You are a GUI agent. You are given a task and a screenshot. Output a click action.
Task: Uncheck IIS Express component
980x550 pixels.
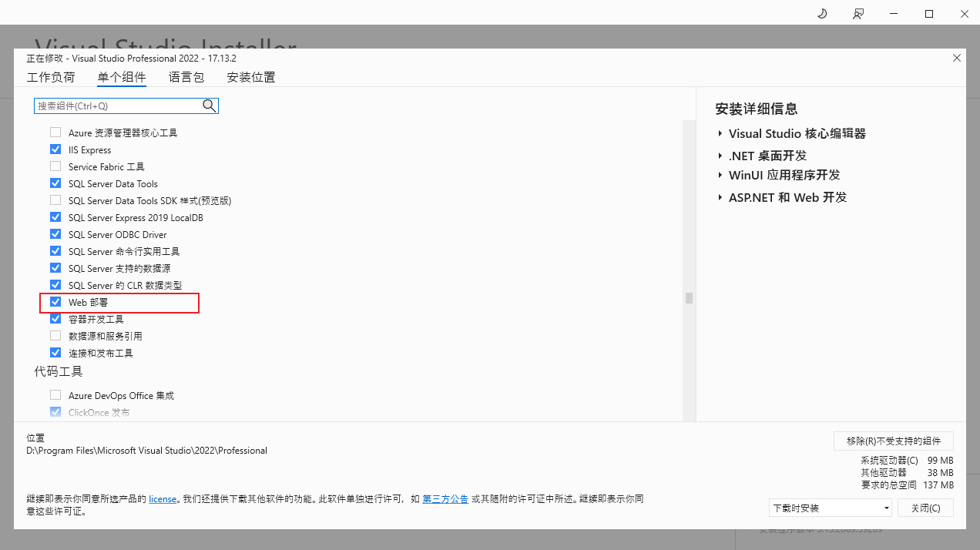[x=55, y=149]
